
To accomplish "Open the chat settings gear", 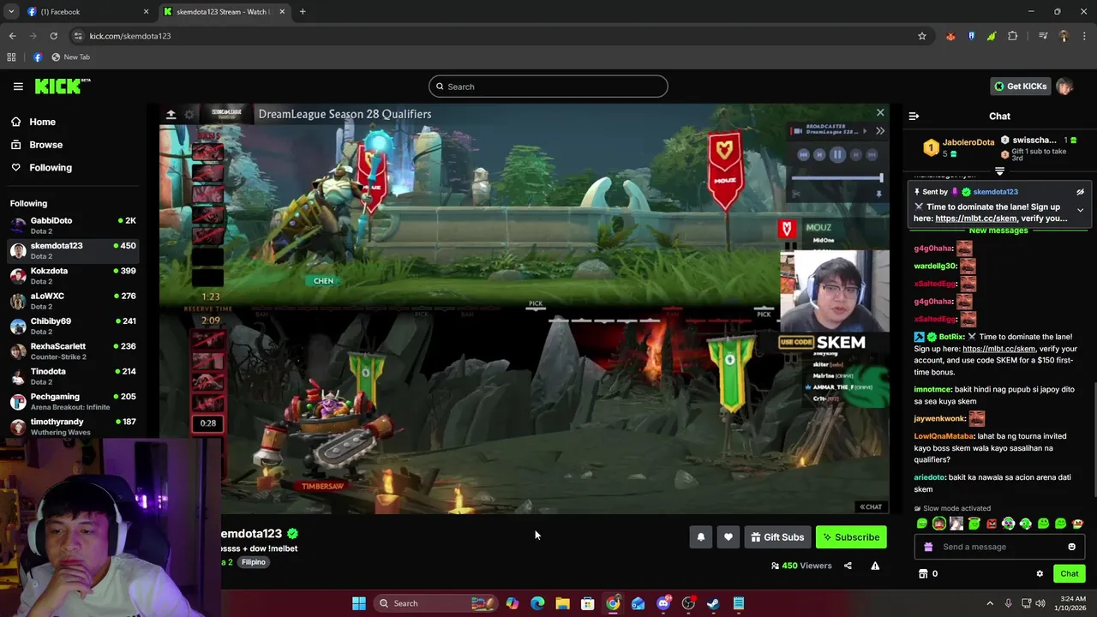I will click(x=1040, y=574).
